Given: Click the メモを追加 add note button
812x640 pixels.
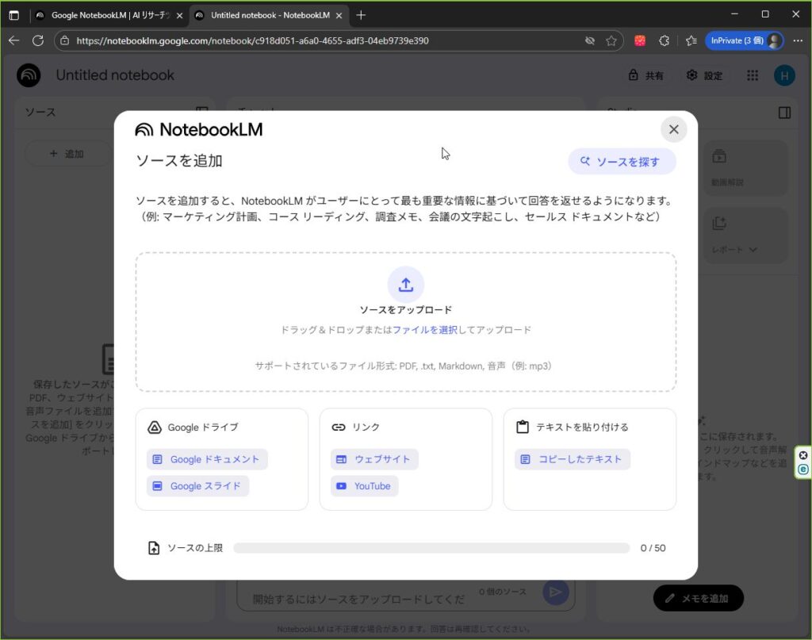Looking at the screenshot, I should click(698, 598).
